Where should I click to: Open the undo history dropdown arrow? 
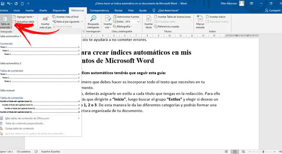[12, 4]
